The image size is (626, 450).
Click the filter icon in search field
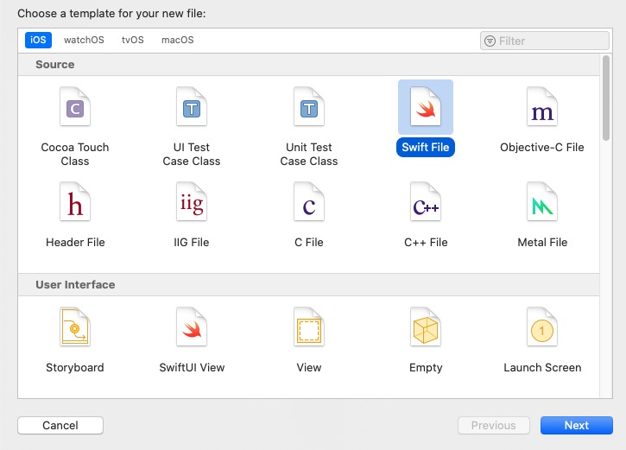click(x=490, y=41)
